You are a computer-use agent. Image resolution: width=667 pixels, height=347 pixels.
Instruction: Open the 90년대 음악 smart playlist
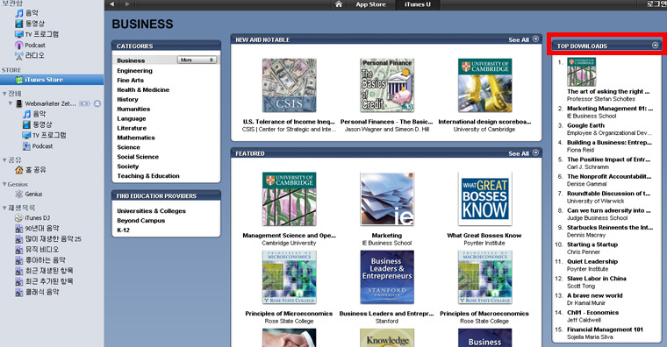37,229
